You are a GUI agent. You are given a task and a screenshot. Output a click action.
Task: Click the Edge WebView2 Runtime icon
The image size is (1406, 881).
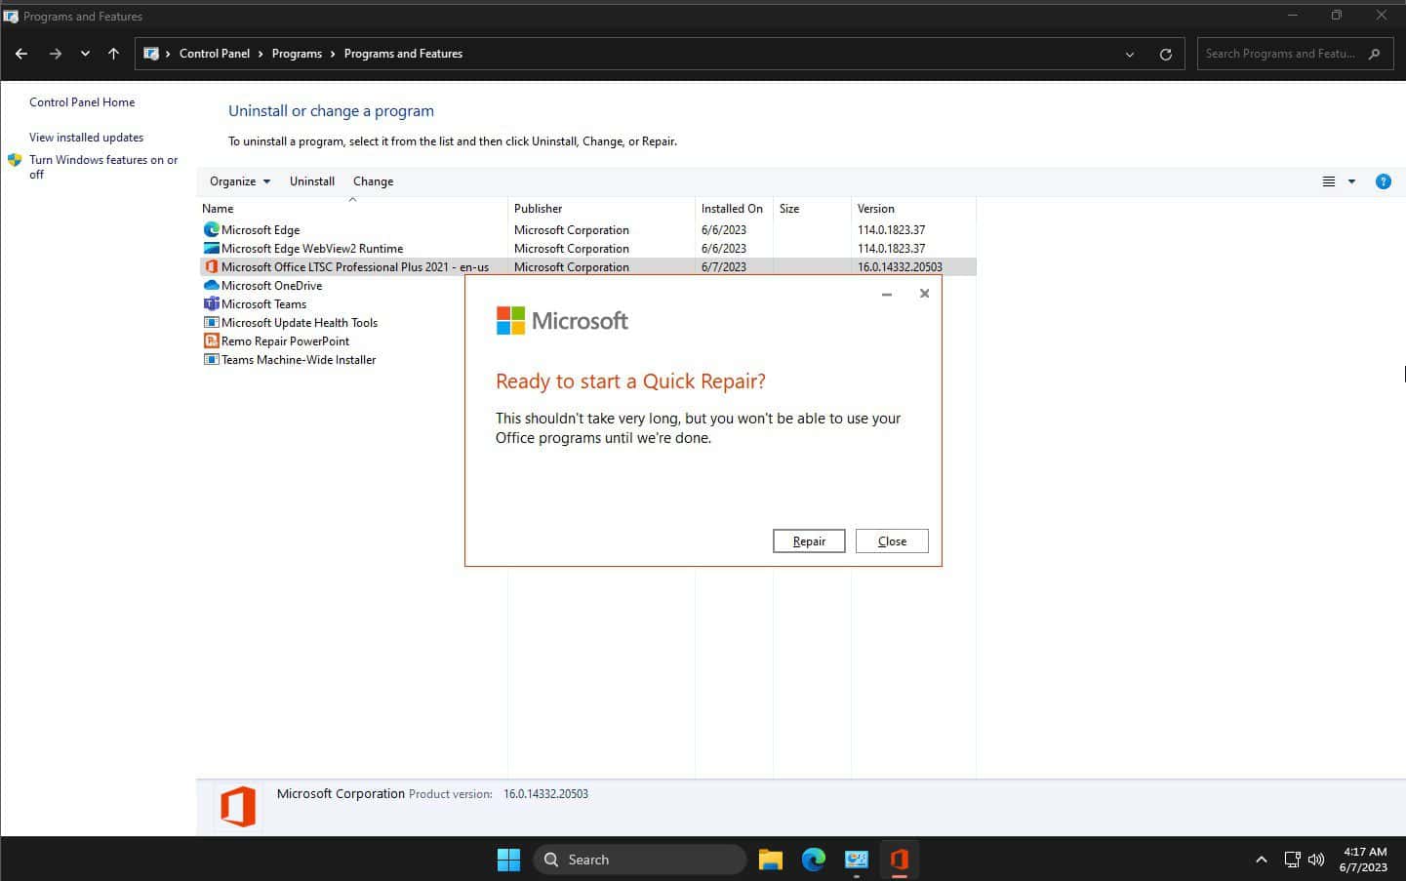tap(211, 249)
